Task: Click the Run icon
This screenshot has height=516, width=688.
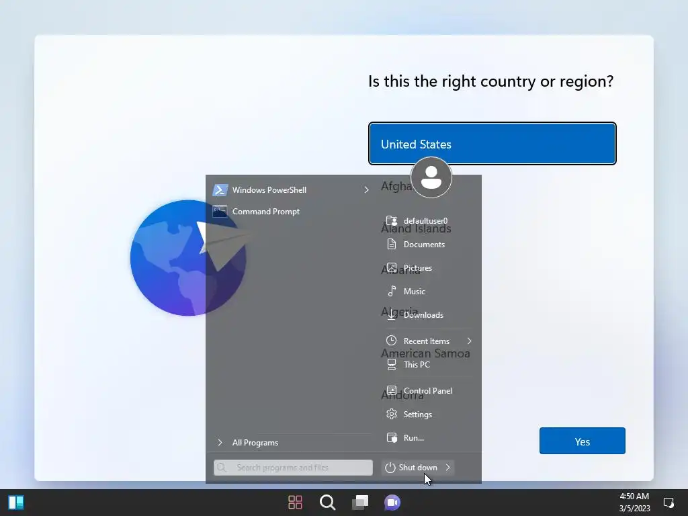Action: click(392, 437)
